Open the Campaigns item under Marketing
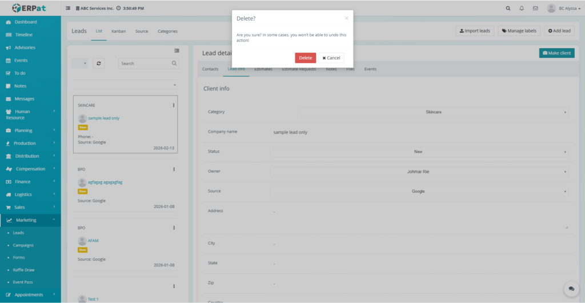The image size is (585, 303). (x=23, y=245)
